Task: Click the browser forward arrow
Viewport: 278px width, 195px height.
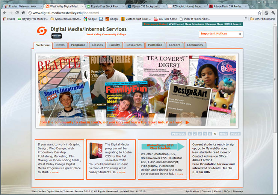Action: (11, 13)
